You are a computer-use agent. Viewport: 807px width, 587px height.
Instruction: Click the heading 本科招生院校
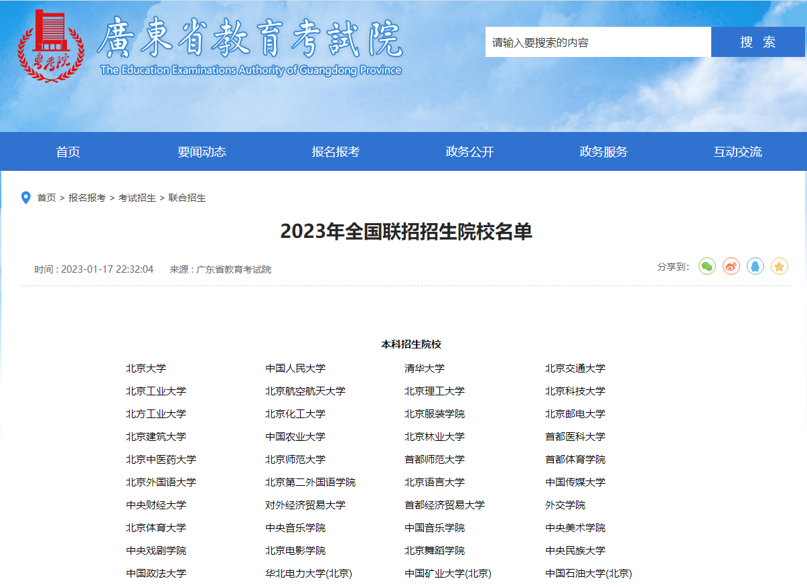[x=411, y=344]
